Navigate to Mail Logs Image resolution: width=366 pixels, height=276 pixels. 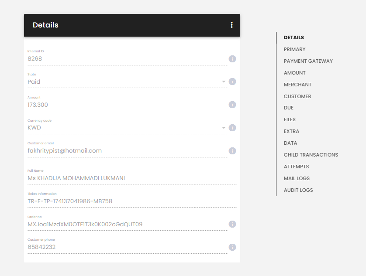[297, 178]
